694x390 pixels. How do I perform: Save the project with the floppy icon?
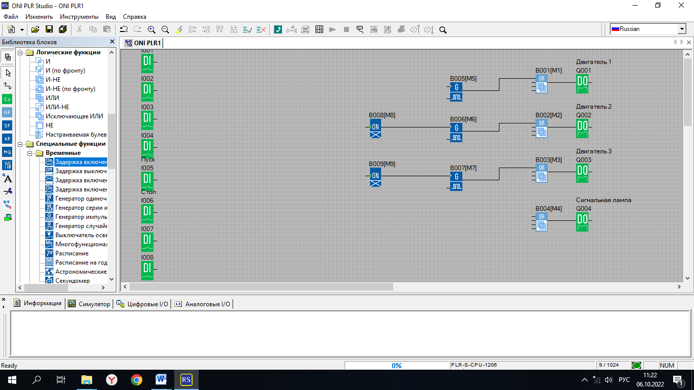coord(49,29)
